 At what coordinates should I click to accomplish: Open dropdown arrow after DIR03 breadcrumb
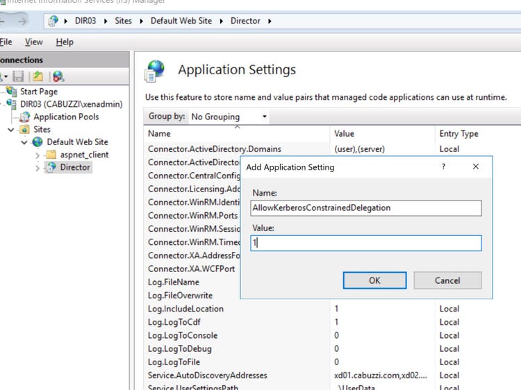click(106, 22)
